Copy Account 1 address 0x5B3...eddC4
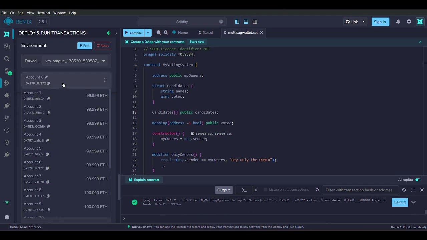Image resolution: width=427 pixels, height=240 pixels. 48,99
